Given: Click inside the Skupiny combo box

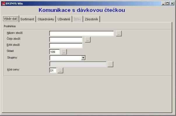Looking at the screenshot, I should coord(66,58).
